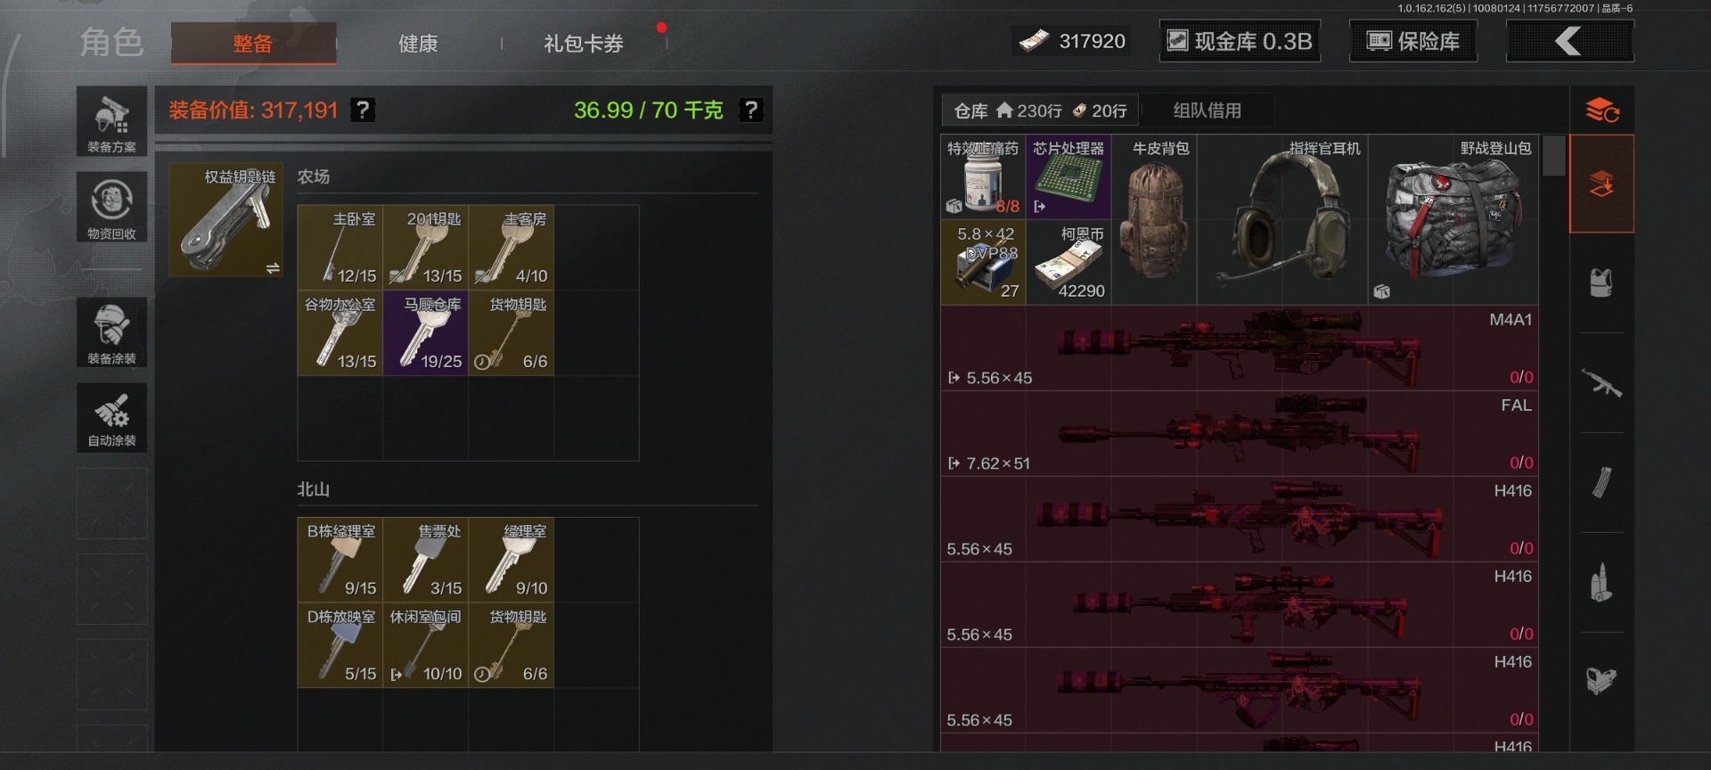This screenshot has width=1711, height=770.
Task: Click the warehouse scrollbar handle
Action: pyautogui.click(x=1554, y=156)
